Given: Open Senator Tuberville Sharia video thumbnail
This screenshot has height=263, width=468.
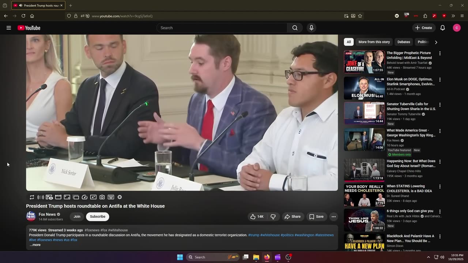Looking at the screenshot, I should pos(364,113).
